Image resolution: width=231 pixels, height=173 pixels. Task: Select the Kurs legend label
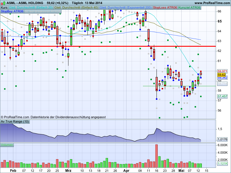pos(4,8)
